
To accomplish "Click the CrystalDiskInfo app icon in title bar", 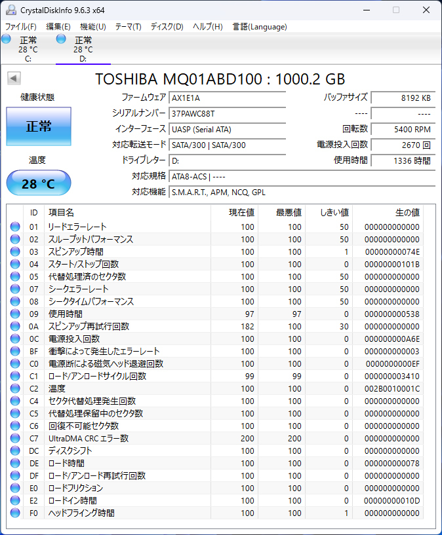I will [11, 10].
